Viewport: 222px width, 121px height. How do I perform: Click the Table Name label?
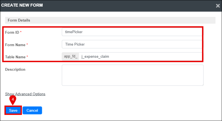[15, 57]
